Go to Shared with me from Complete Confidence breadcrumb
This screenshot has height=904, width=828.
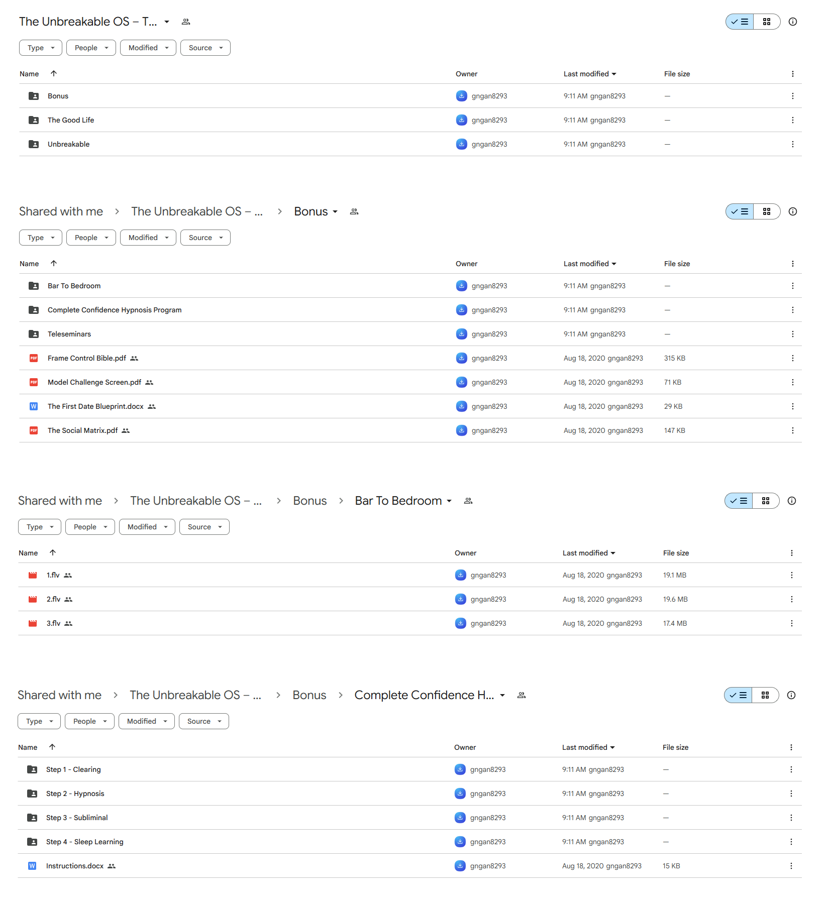click(60, 695)
